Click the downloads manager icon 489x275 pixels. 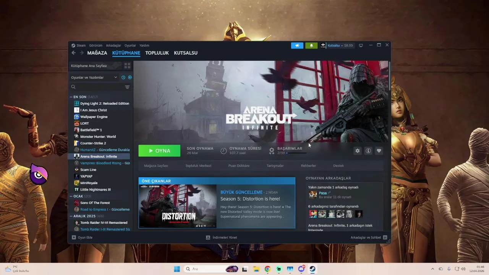(208, 238)
